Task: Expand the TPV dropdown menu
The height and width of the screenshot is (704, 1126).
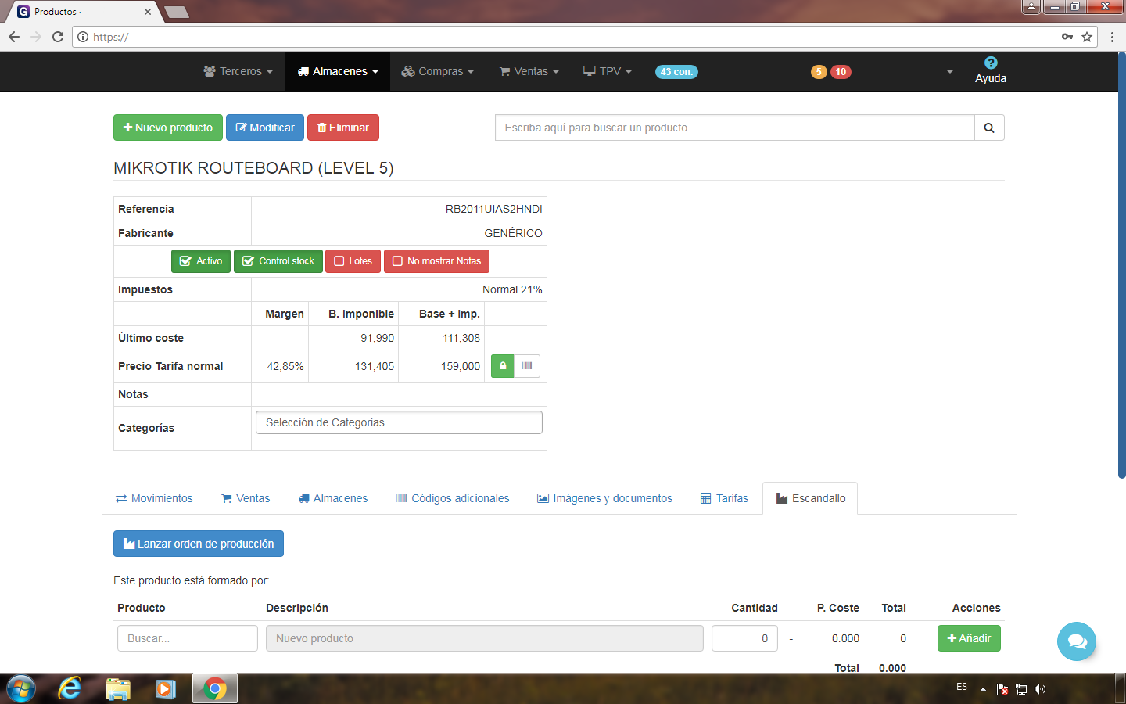Action: pyautogui.click(x=608, y=71)
